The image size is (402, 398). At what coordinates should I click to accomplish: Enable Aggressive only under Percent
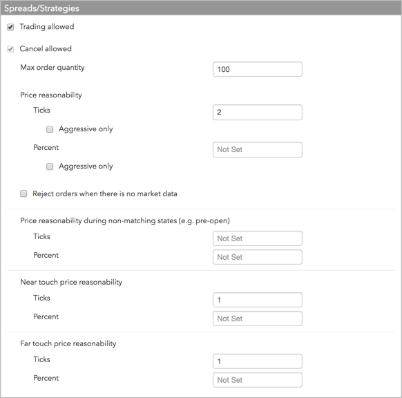click(x=50, y=167)
